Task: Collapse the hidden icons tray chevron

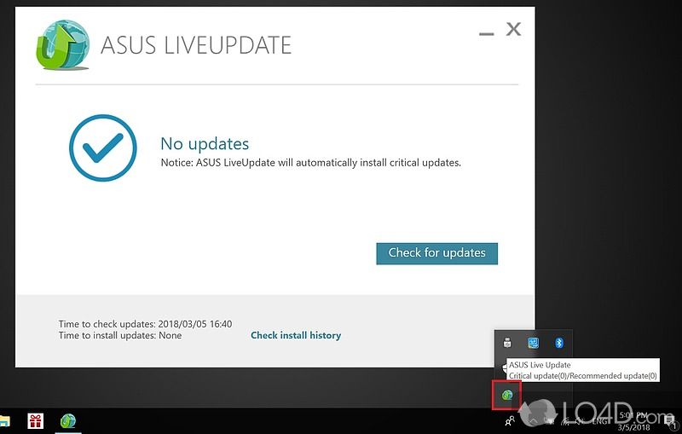Action: coord(534,421)
